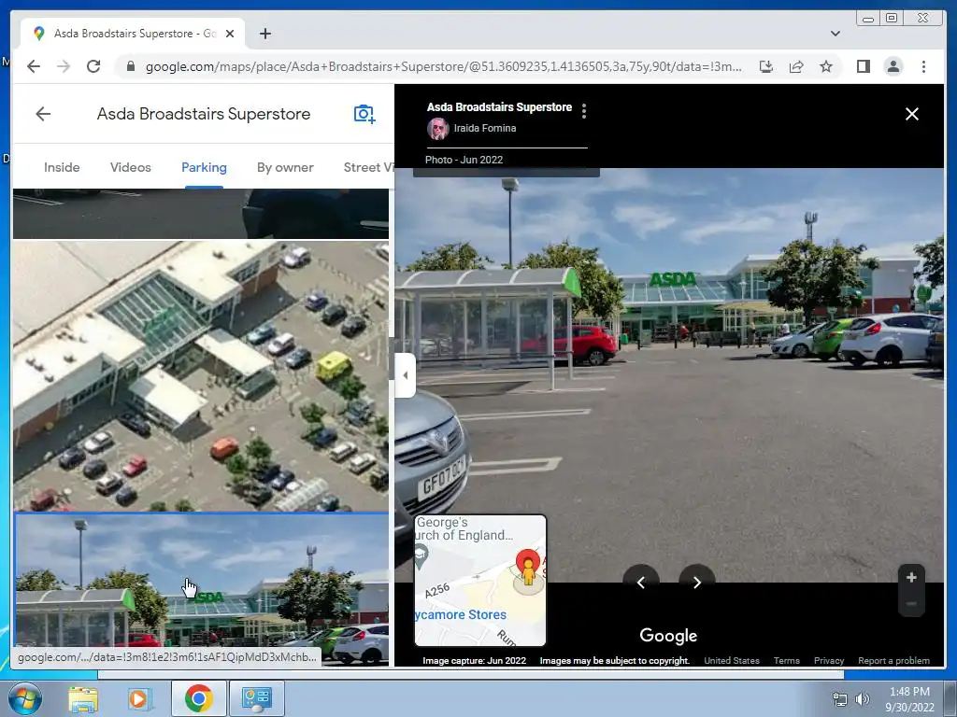Go to the next photo

[x=697, y=583]
